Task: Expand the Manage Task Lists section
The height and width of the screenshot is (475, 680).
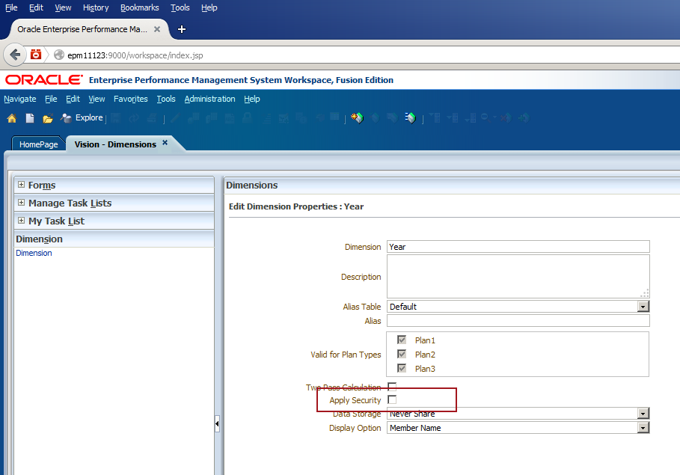Action: 21,203
